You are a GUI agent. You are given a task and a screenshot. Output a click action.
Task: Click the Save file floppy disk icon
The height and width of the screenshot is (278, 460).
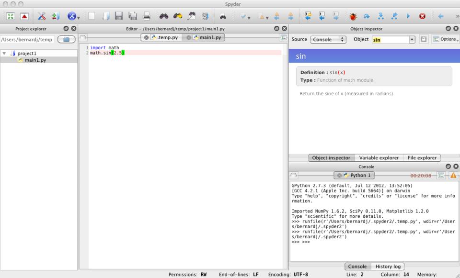point(118,16)
